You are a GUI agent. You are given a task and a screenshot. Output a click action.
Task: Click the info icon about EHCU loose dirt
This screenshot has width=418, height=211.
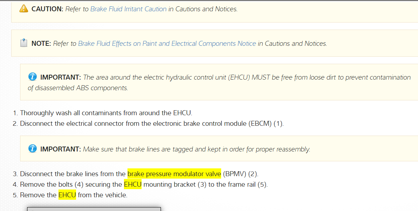click(32, 77)
